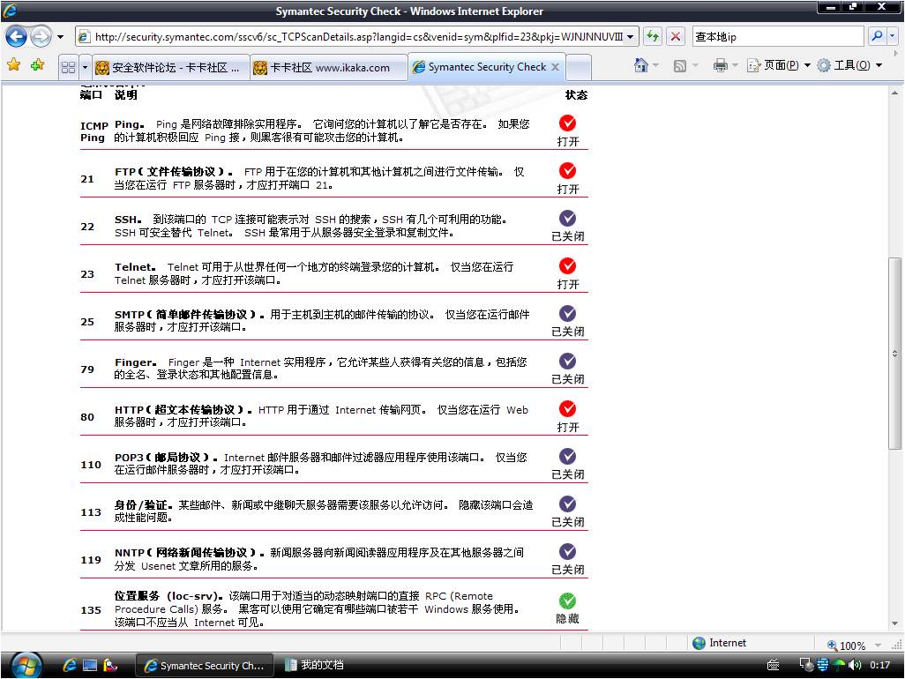Click the scrollbar up arrow

[x=894, y=93]
